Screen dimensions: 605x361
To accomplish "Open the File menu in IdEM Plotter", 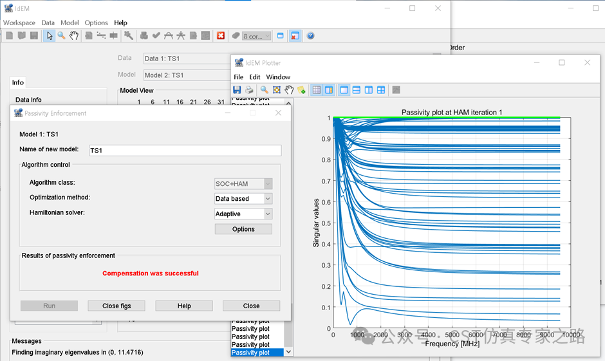I will coord(238,77).
